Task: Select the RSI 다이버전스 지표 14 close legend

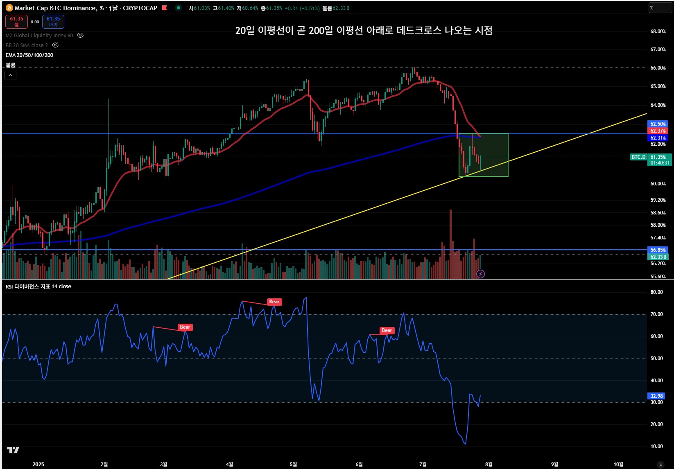Action: 38,286
